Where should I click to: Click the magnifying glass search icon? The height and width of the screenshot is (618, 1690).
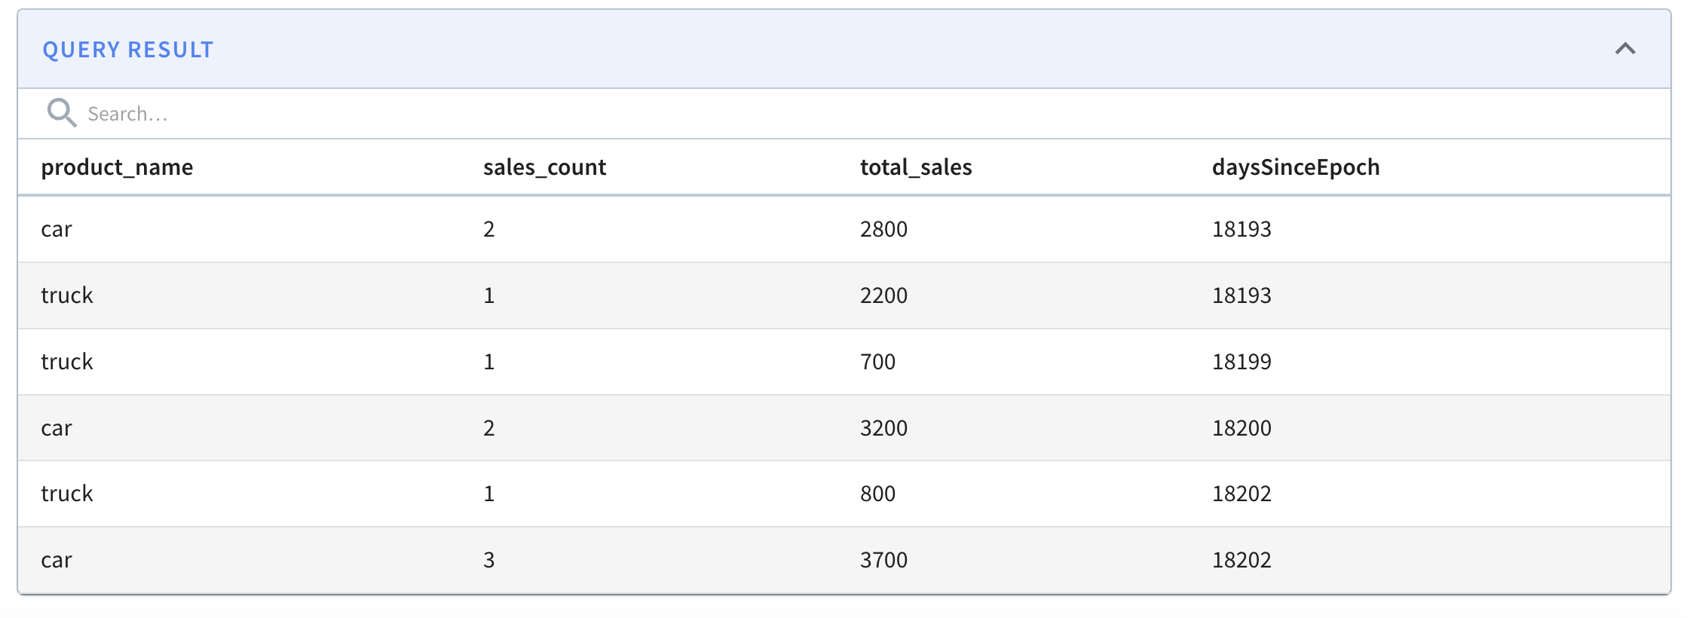pos(61,113)
